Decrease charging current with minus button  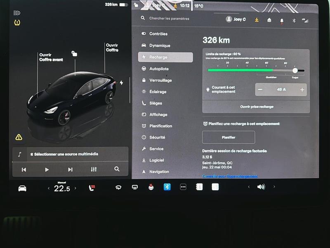click(260, 89)
